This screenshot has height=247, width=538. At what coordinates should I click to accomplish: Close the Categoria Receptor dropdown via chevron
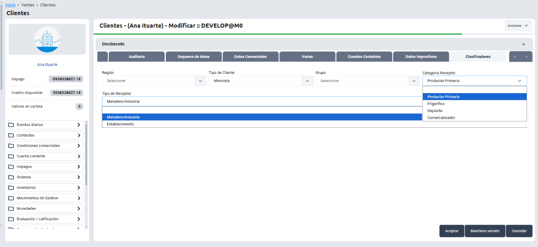(x=520, y=81)
